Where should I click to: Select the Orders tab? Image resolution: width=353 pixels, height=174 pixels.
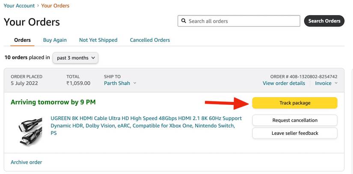pyautogui.click(x=22, y=40)
